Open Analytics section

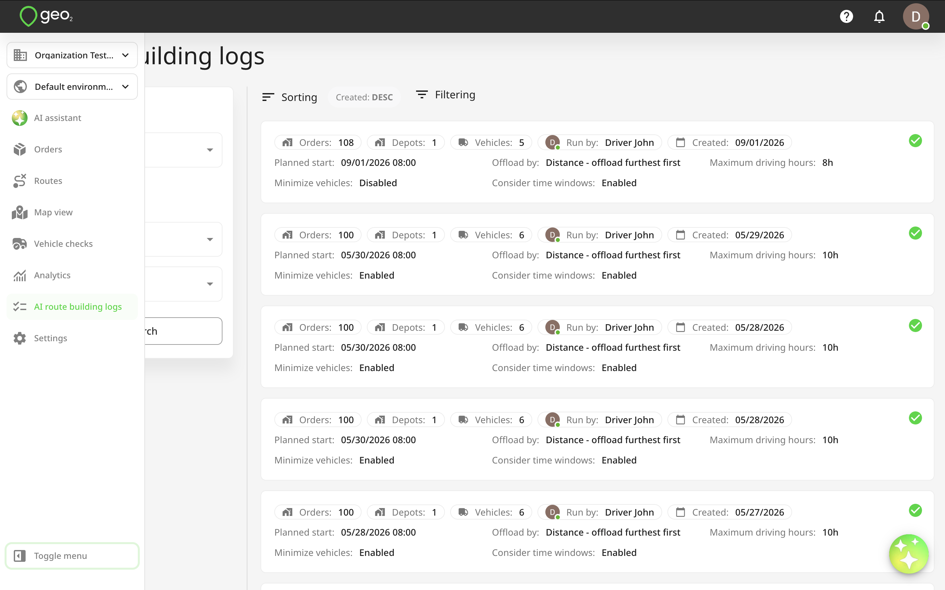pos(72,275)
